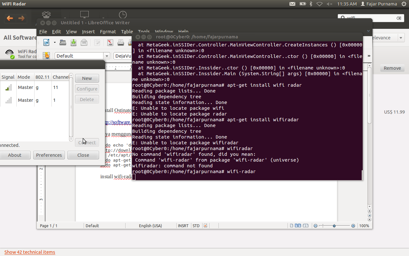This screenshot has width=409, height=256.
Task: Click the Print icon in Writer toolbar
Action: 120,42
